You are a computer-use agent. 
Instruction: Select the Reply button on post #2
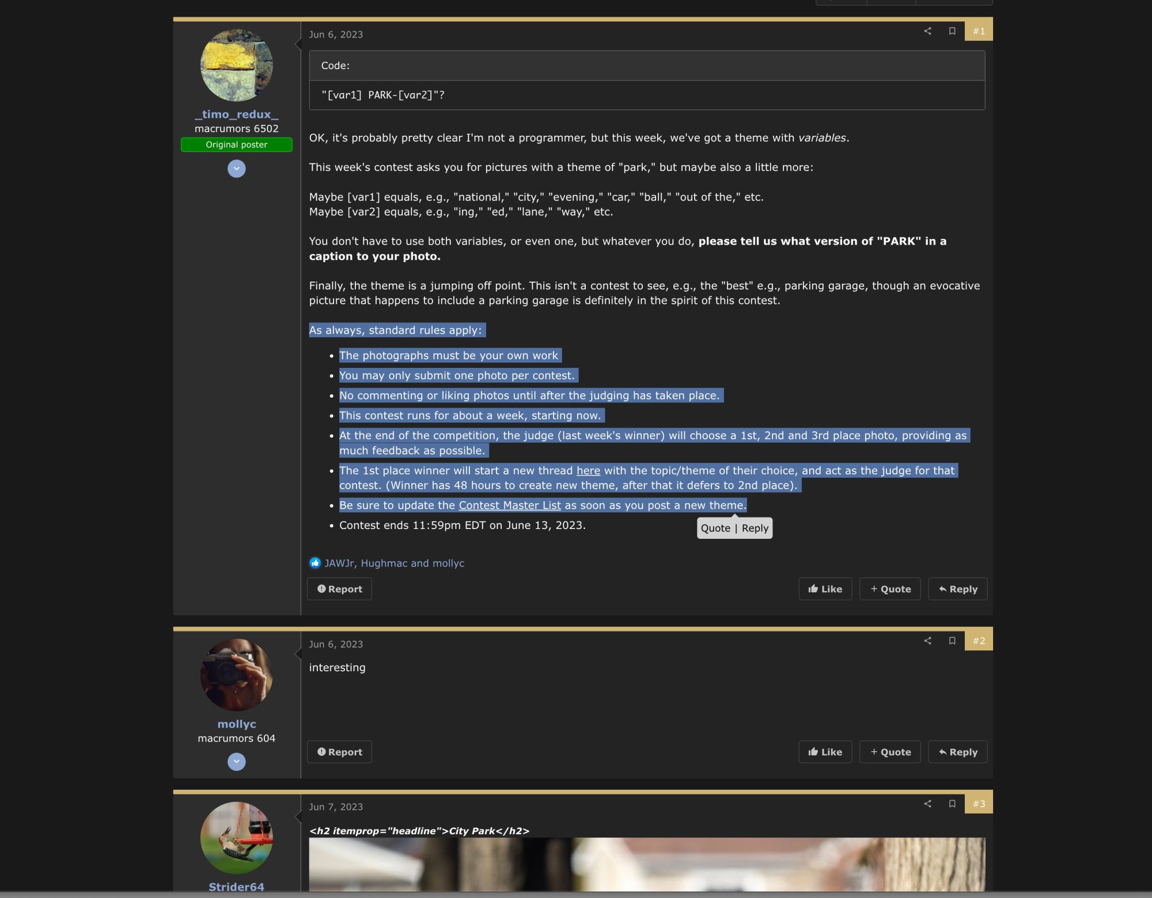click(x=957, y=751)
